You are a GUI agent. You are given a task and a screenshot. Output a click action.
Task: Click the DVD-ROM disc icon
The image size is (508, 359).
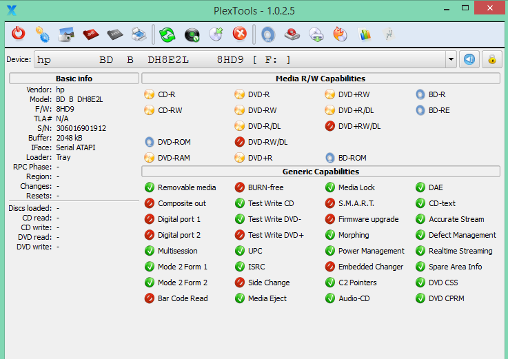[150, 142]
